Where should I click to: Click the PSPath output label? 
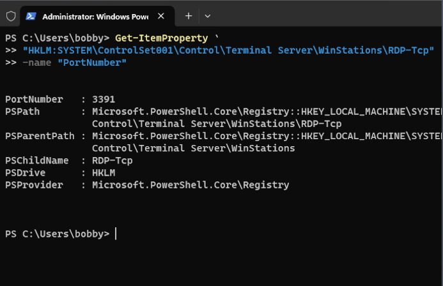22,112
